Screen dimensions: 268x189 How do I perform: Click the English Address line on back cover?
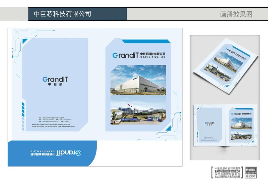click(x=51, y=125)
